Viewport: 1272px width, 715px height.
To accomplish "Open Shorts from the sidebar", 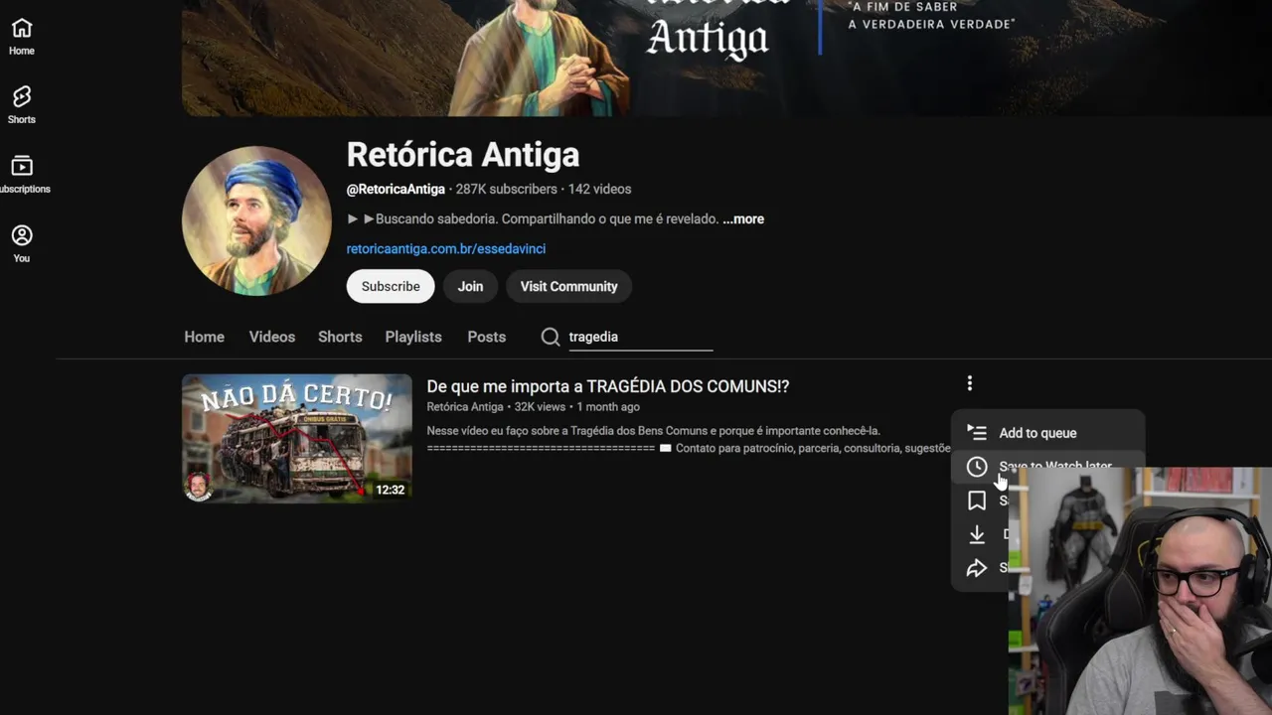I will [x=22, y=104].
